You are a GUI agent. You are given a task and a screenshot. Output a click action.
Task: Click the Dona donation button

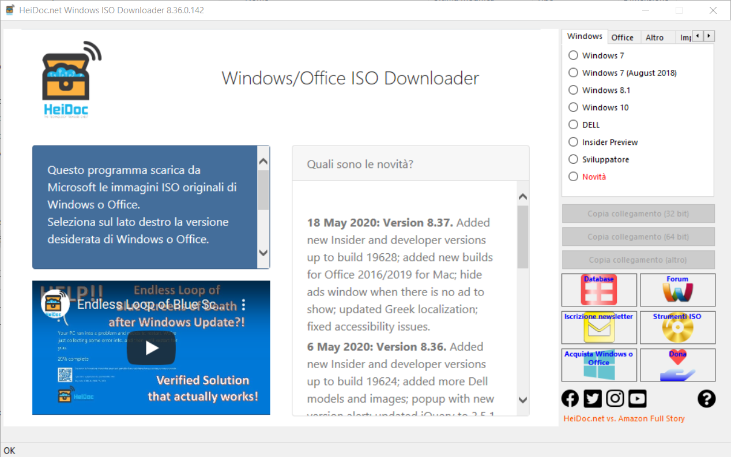(x=677, y=365)
